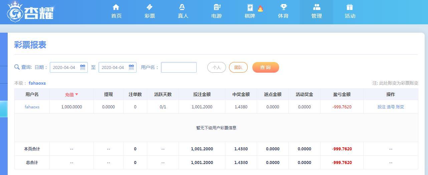This screenshot has width=428, height=175.
Task: Open the 投注 action link
Action: [381, 107]
